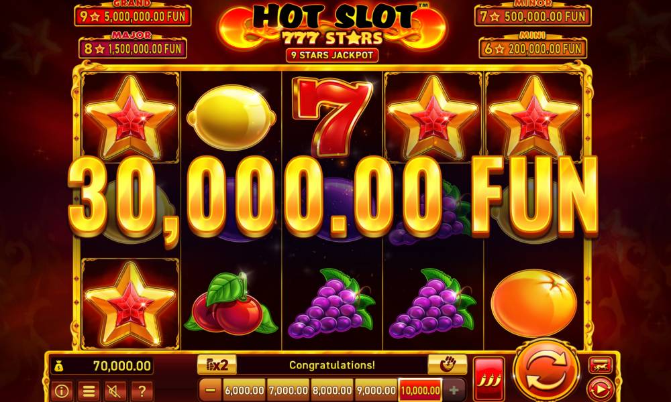Open the info paytable icon
The height and width of the screenshot is (402, 671).
pos(62,391)
